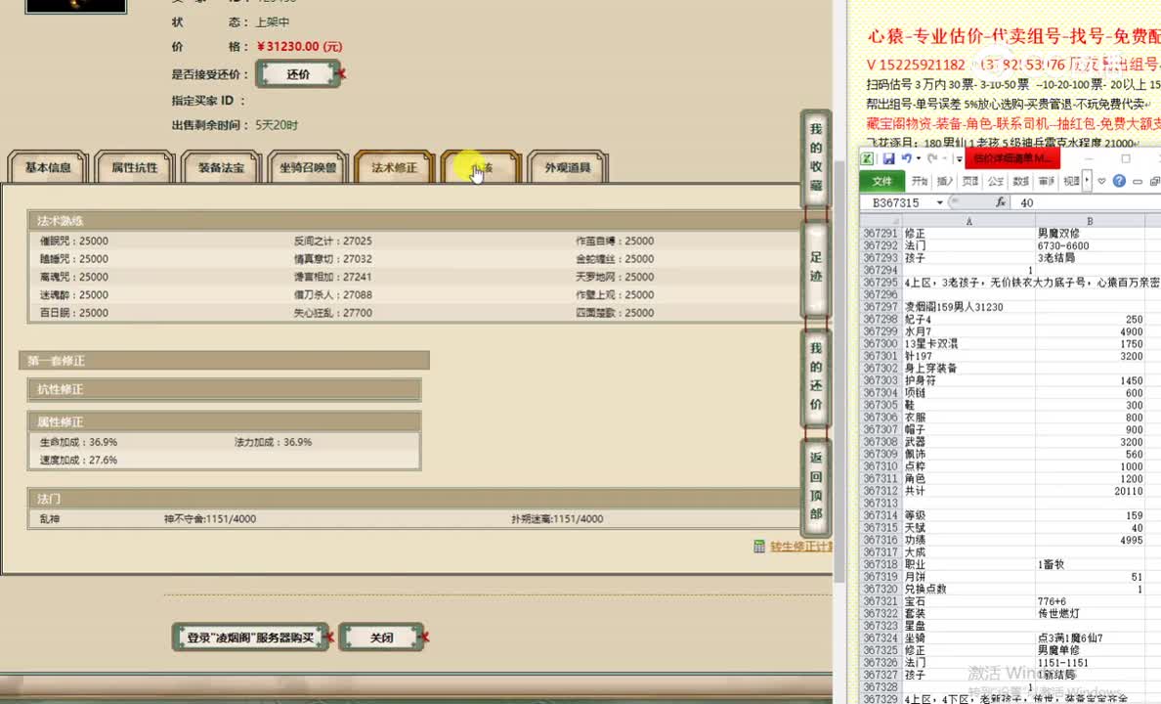Click the 关闭 button at the bottom

pyautogui.click(x=380, y=637)
